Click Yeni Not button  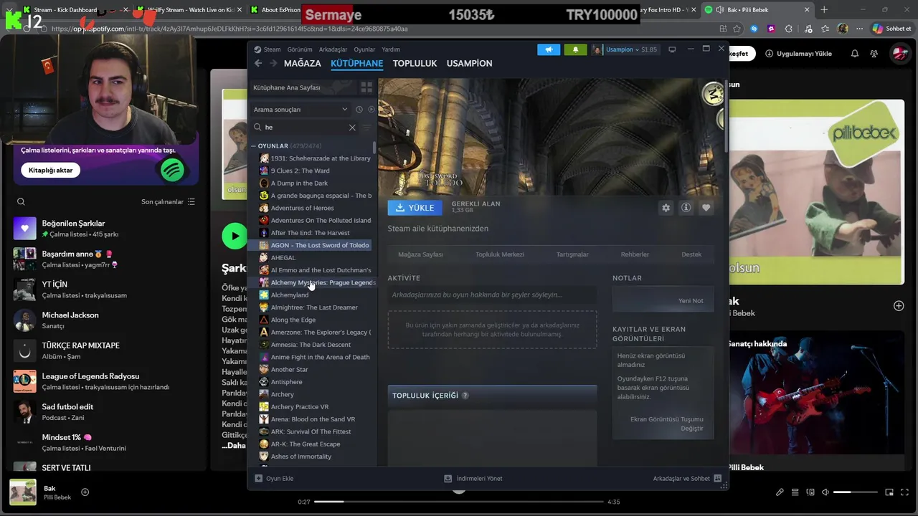[691, 301]
